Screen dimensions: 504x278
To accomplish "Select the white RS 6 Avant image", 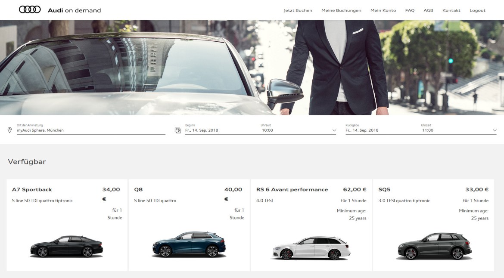I will coord(311,248).
